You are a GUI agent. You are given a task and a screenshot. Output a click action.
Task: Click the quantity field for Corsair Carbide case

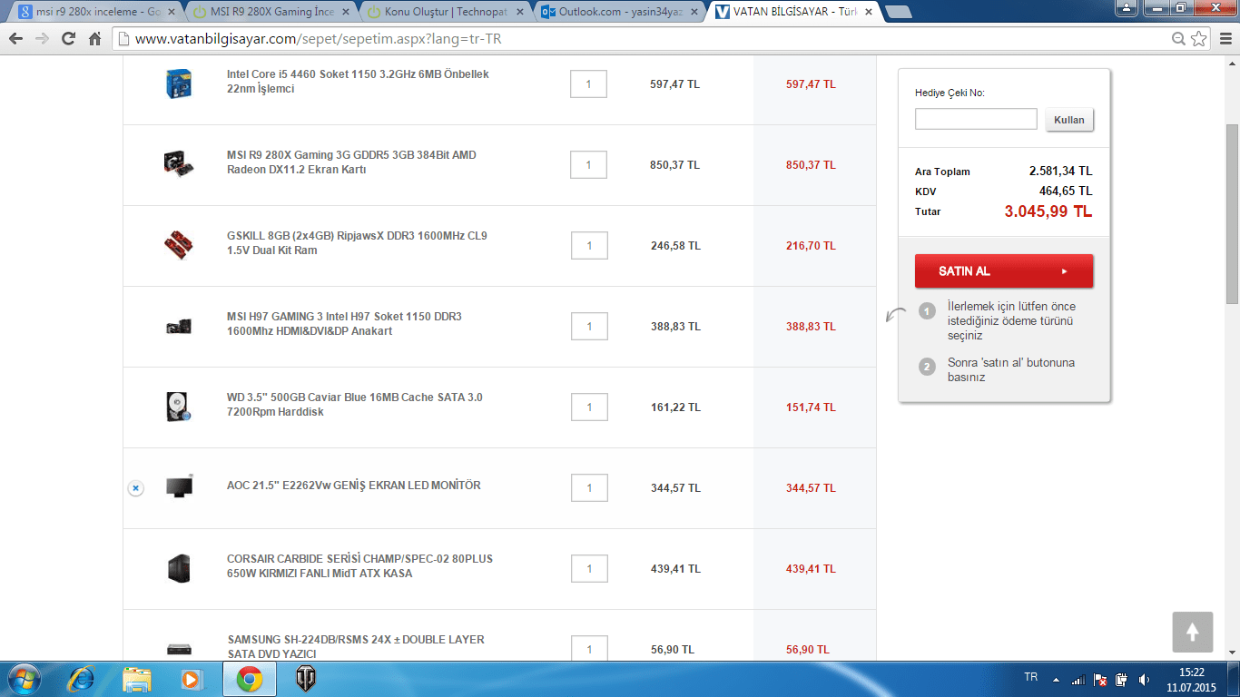coord(589,569)
